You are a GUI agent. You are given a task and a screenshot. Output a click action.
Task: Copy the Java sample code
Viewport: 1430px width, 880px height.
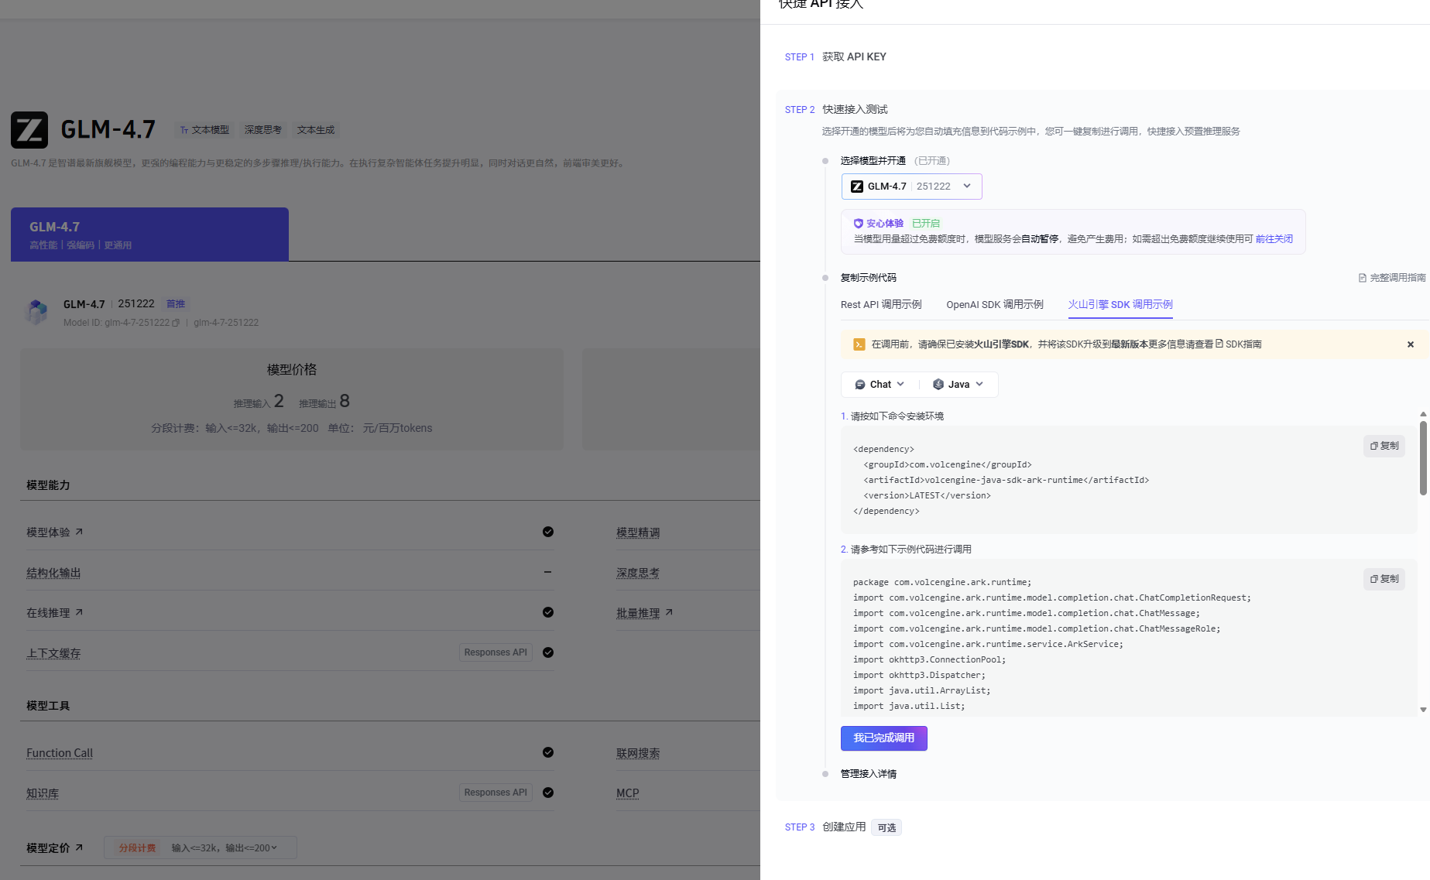tap(1384, 579)
